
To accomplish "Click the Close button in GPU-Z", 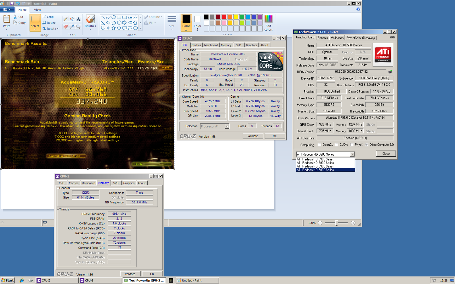I will (386, 154).
